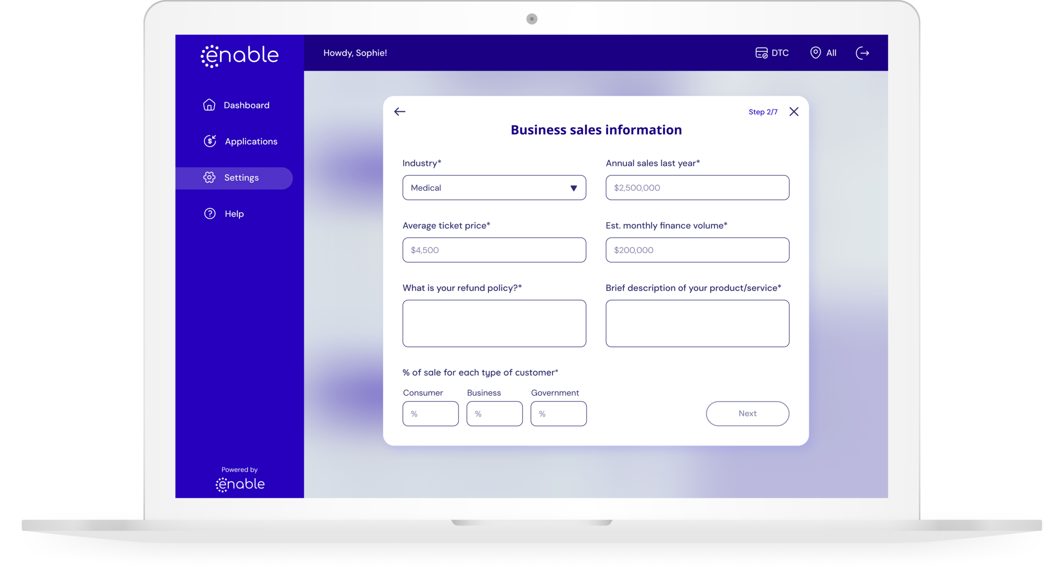Viewport: 1064px width, 570px height.
Task: Click the Enable logo in sidebar header
Action: (x=240, y=55)
